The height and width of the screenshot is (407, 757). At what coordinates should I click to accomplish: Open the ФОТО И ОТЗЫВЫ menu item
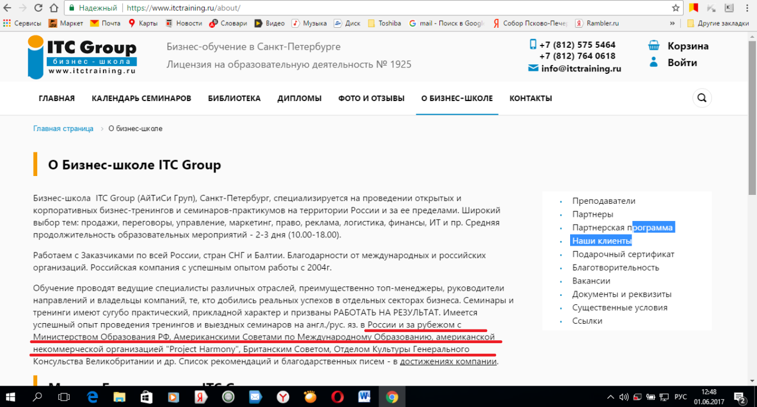pyautogui.click(x=371, y=98)
